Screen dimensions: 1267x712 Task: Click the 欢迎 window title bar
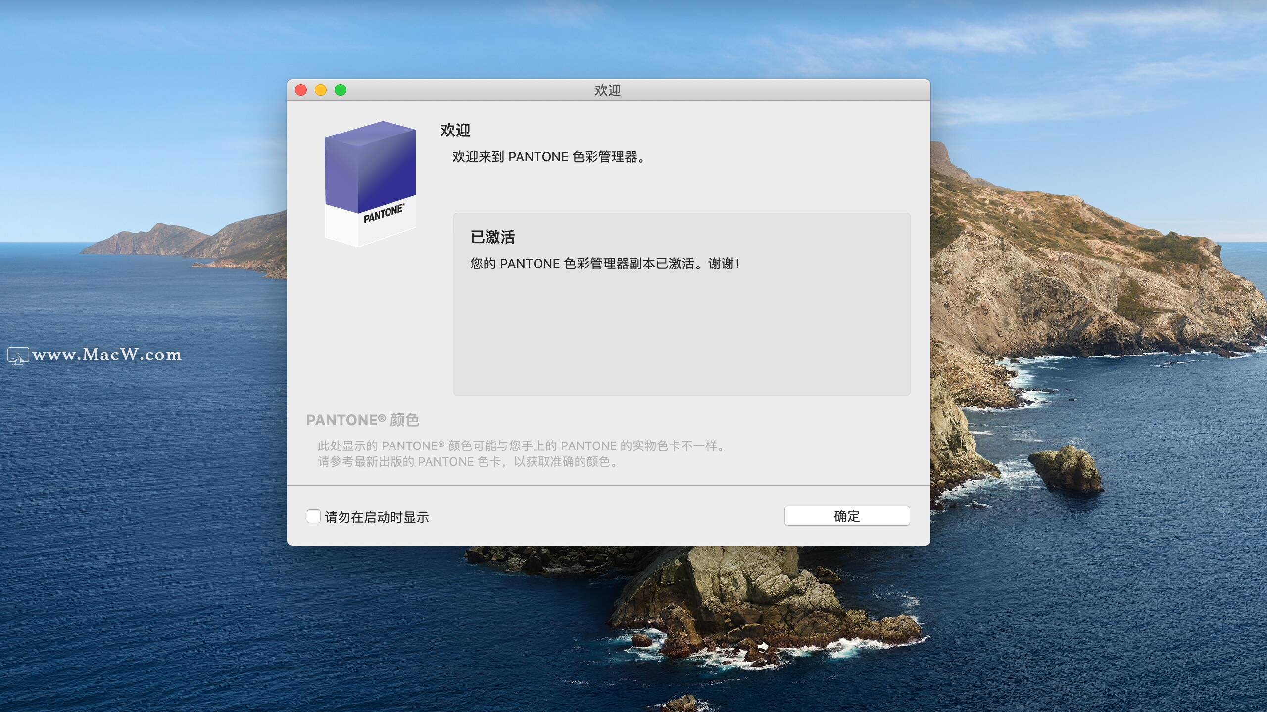tap(607, 90)
